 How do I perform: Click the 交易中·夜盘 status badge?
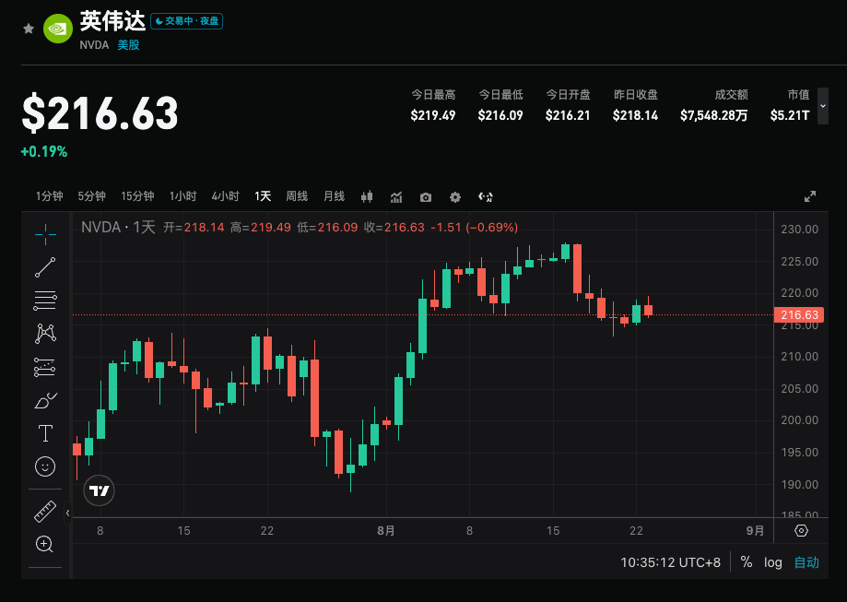click(x=186, y=21)
